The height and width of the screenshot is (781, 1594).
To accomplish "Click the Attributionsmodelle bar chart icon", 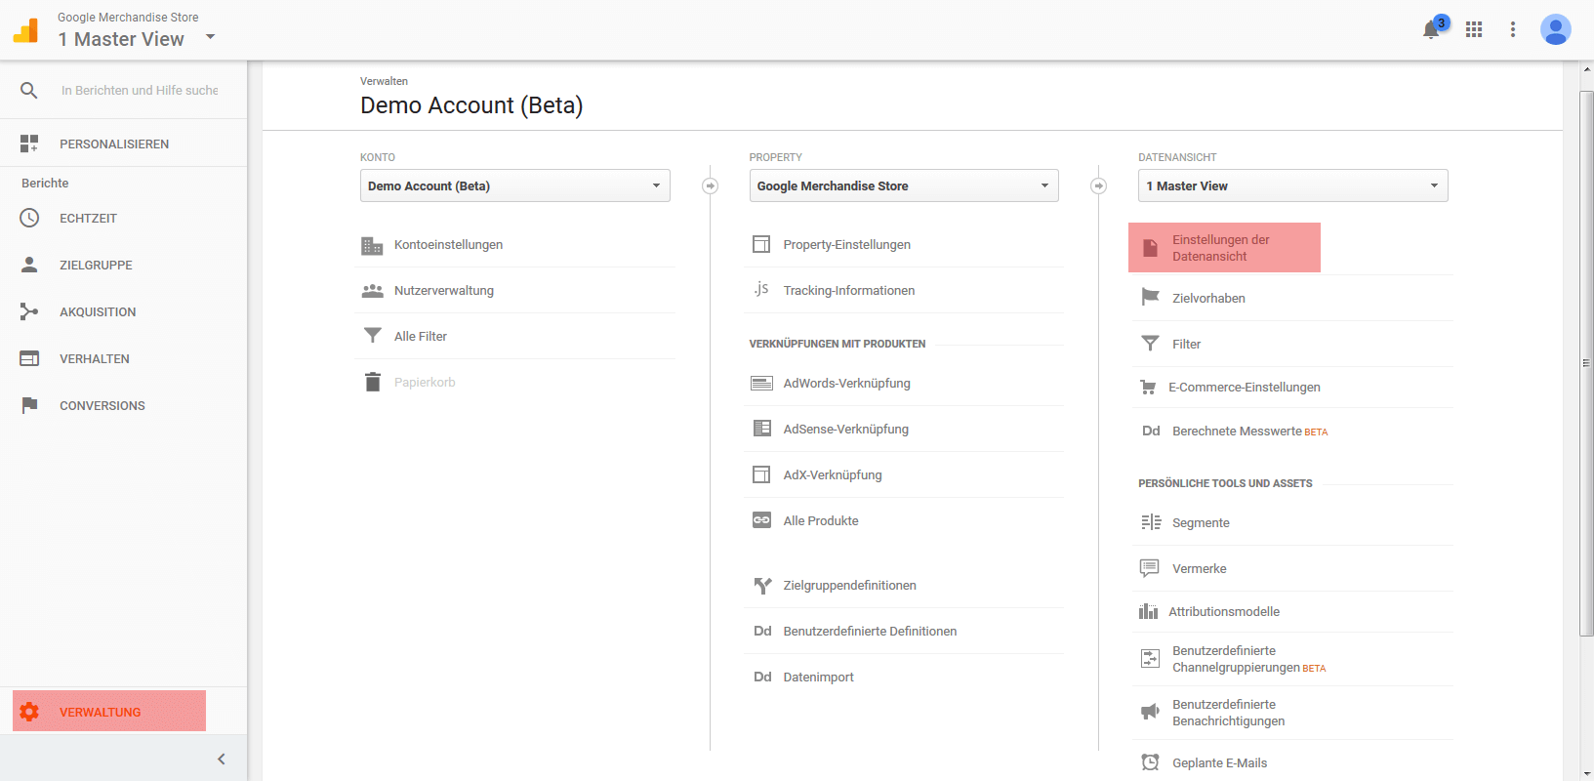I will [x=1148, y=611].
